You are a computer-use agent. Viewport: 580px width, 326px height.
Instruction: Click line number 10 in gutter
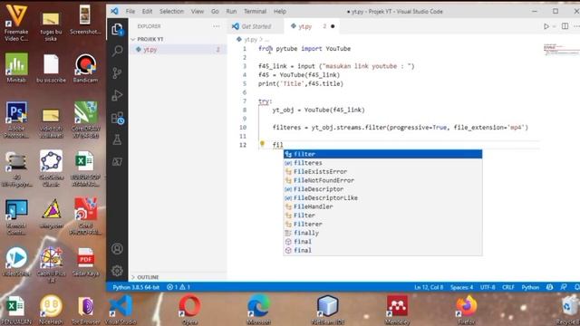point(243,128)
